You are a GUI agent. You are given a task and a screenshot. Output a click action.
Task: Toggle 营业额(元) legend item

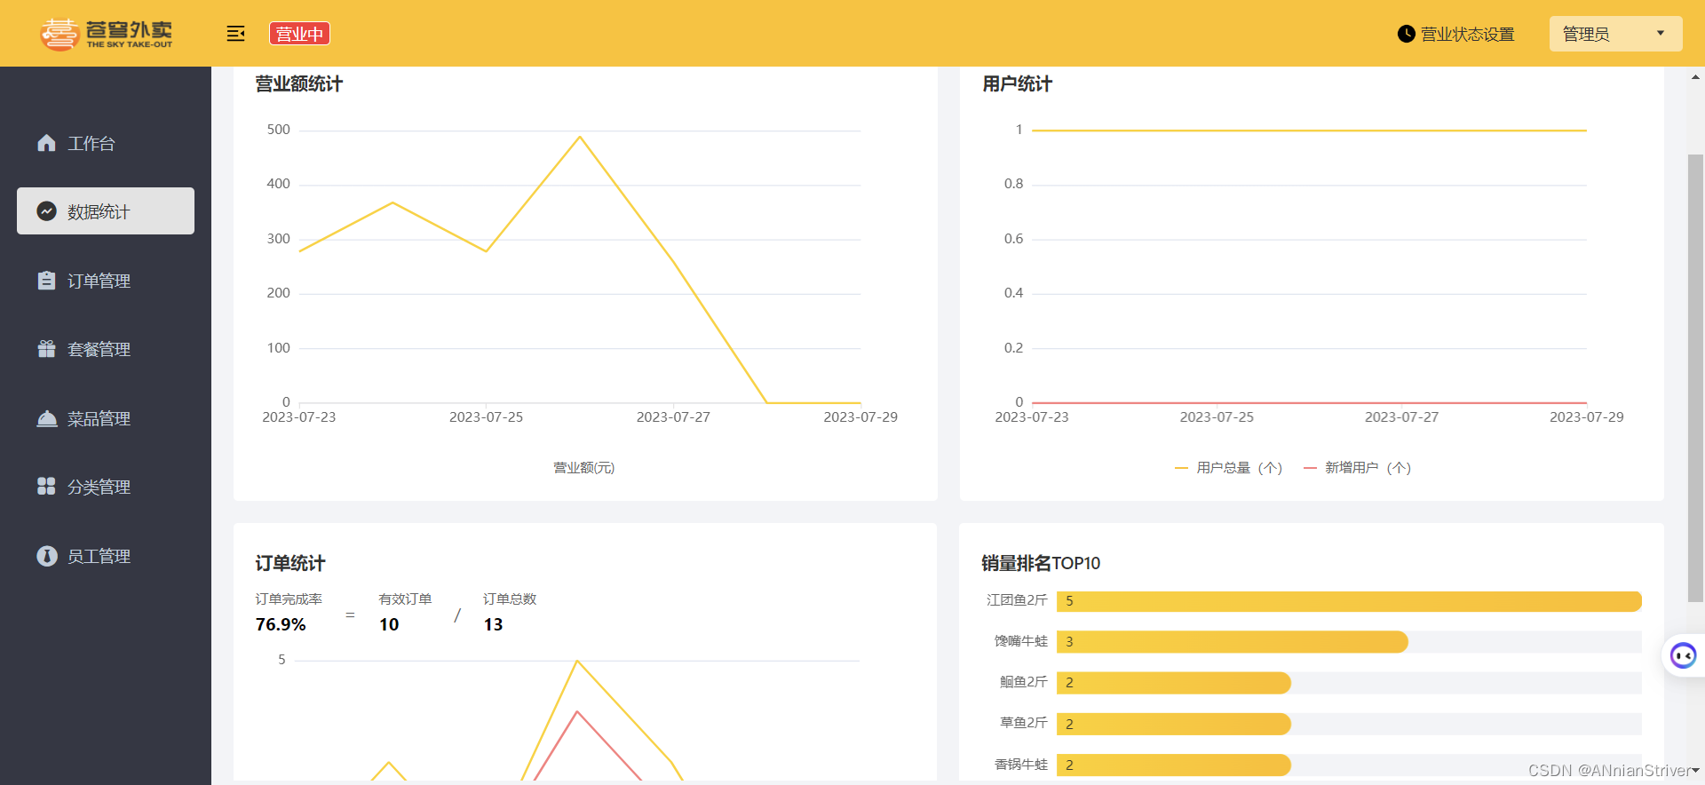tap(584, 468)
